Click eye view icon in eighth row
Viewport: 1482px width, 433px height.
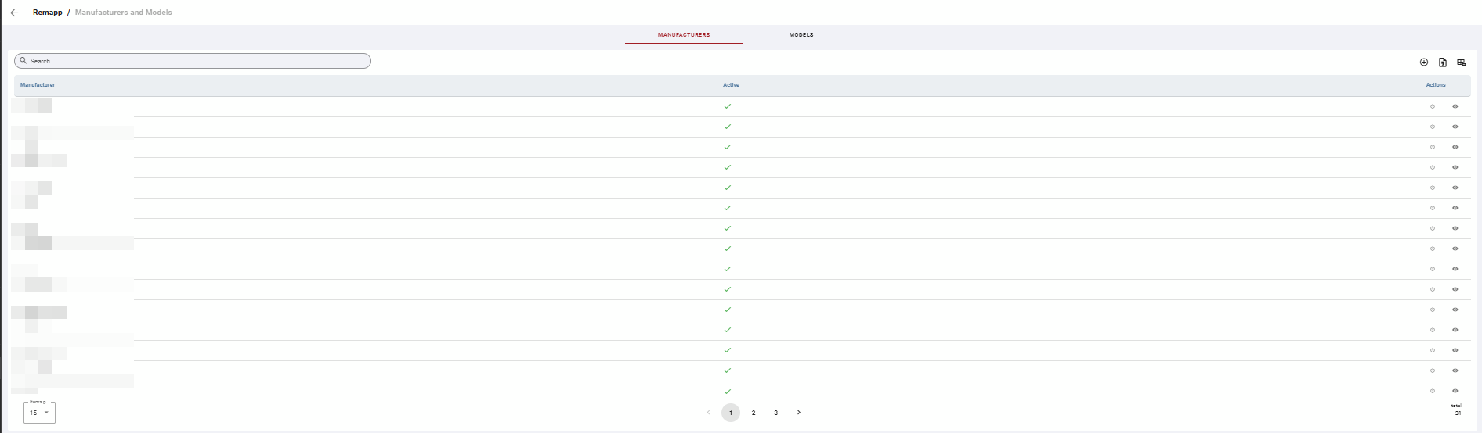[x=1455, y=249]
